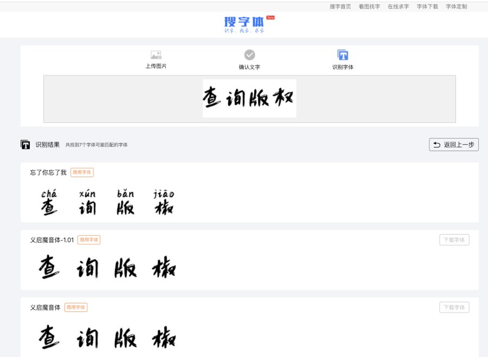Open 搜字首页 in top navigation

(x=340, y=7)
